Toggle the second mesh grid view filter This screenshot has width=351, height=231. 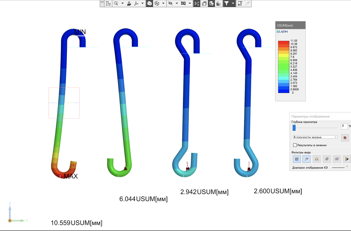(x=337, y=159)
